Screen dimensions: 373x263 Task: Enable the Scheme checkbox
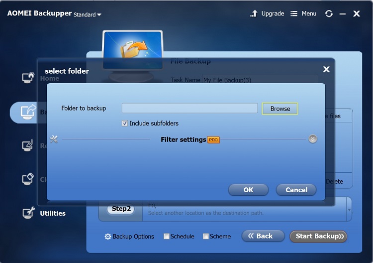click(x=205, y=236)
